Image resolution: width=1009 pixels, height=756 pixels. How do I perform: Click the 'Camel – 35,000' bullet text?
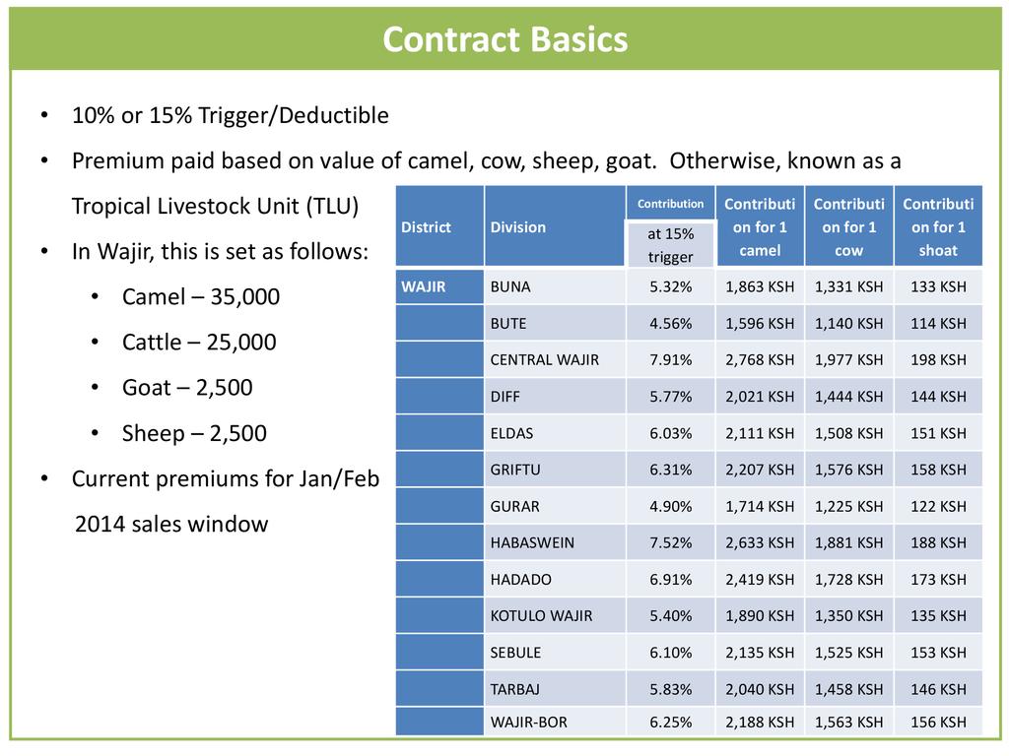200,296
